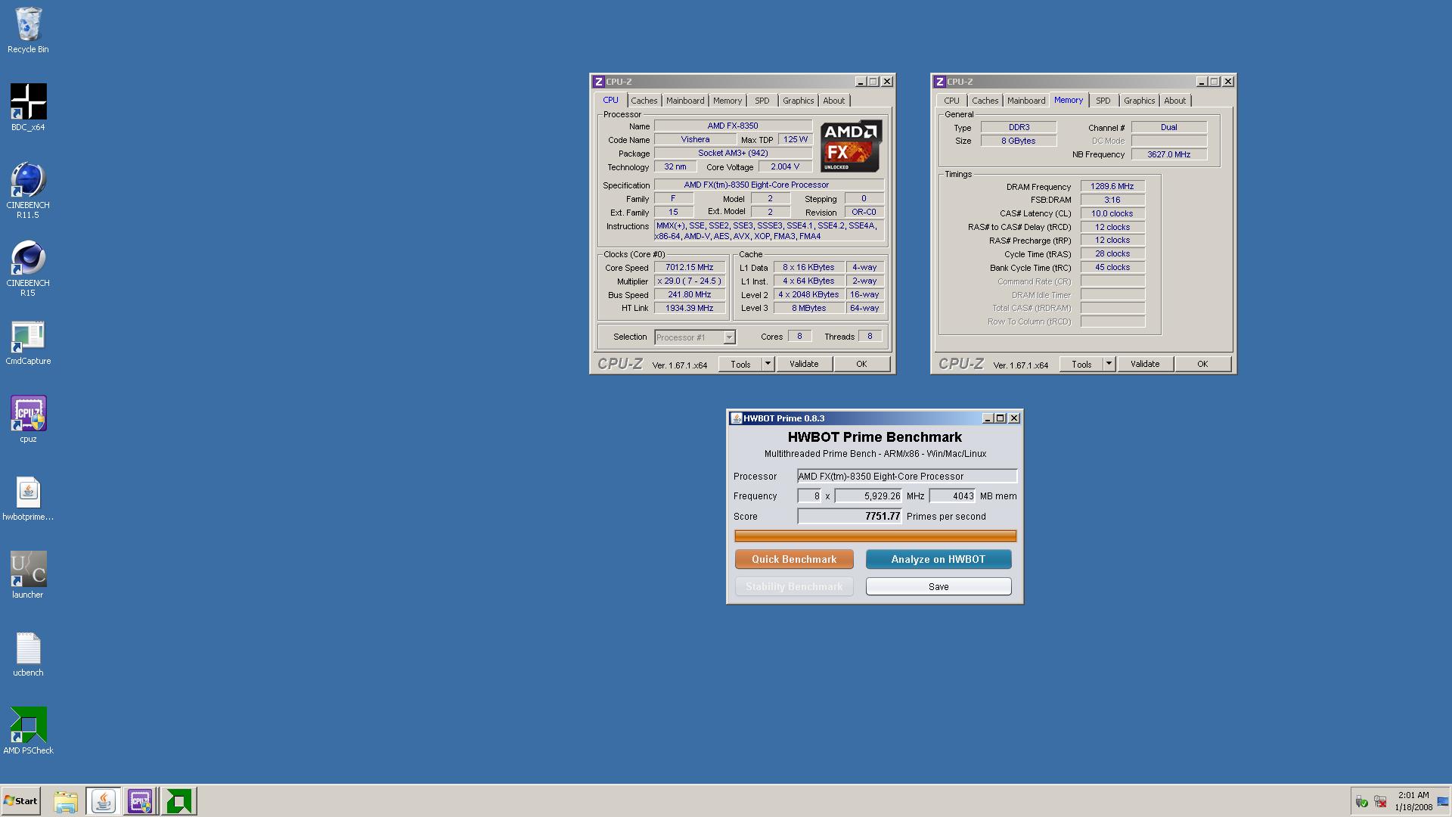Click Save in HWBOT Prime

939,586
